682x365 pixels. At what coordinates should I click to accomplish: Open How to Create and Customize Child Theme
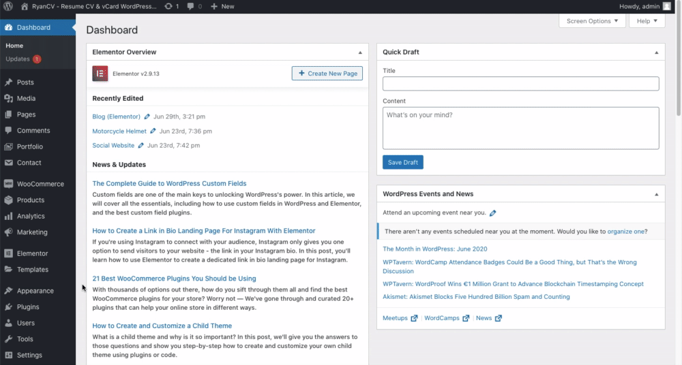[x=162, y=326]
